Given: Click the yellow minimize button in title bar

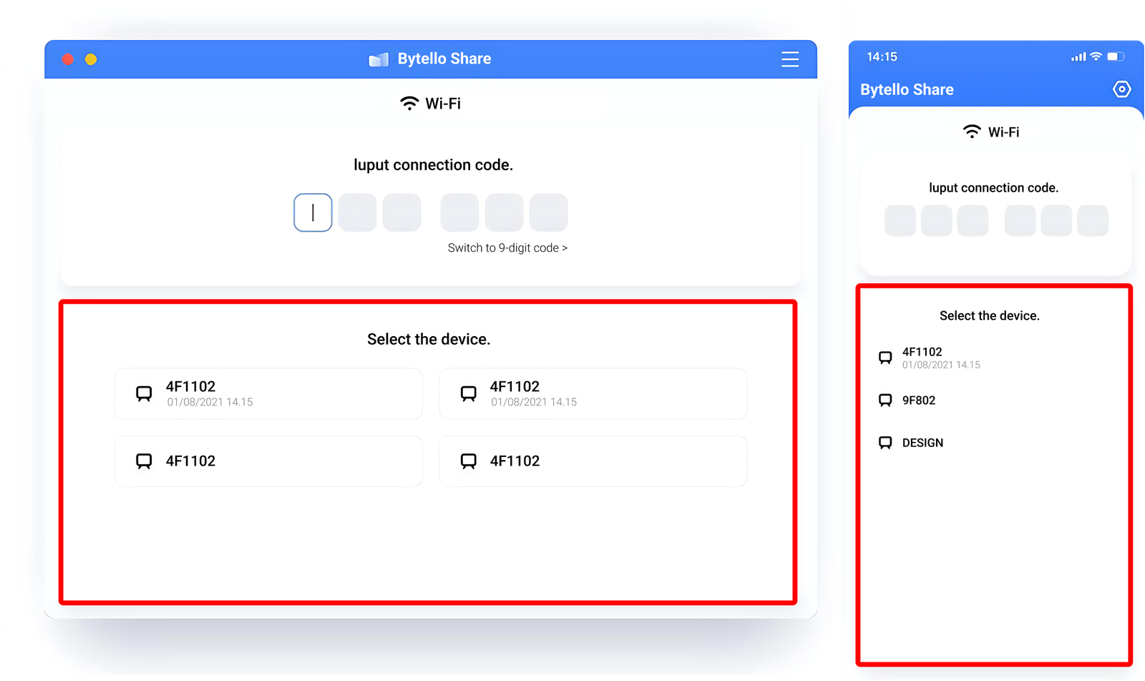Looking at the screenshot, I should click(x=91, y=59).
